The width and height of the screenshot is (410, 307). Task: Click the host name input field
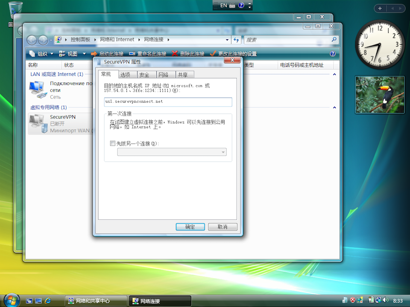tap(168, 102)
